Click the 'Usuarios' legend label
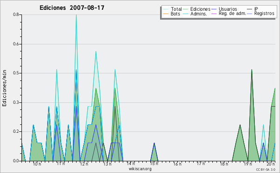280x173 pixels. click(x=228, y=9)
